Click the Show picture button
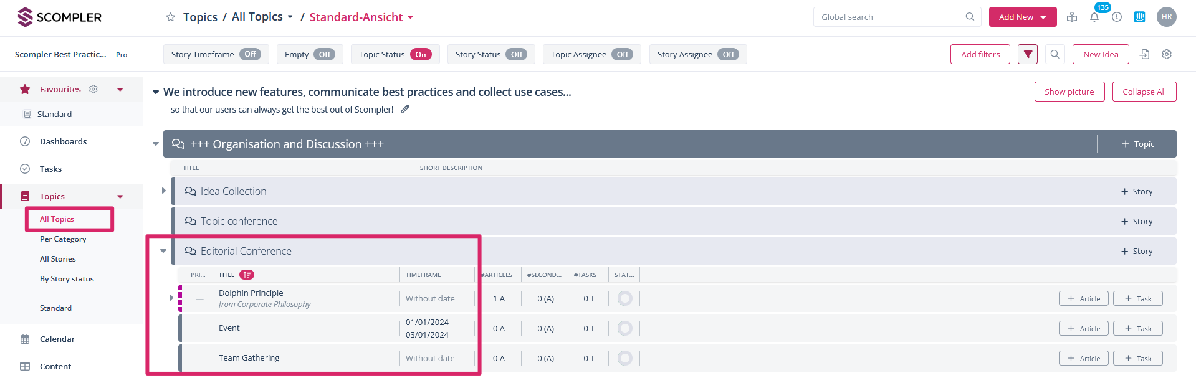Image resolution: width=1196 pixels, height=378 pixels. pos(1069,92)
